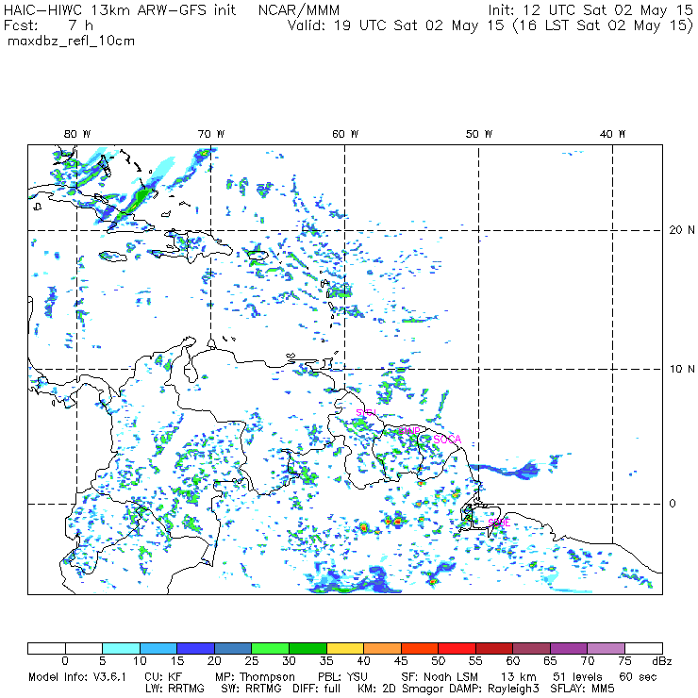698x698 pixels.
Task: Click the '10 N' latitude label
Action: point(682,369)
